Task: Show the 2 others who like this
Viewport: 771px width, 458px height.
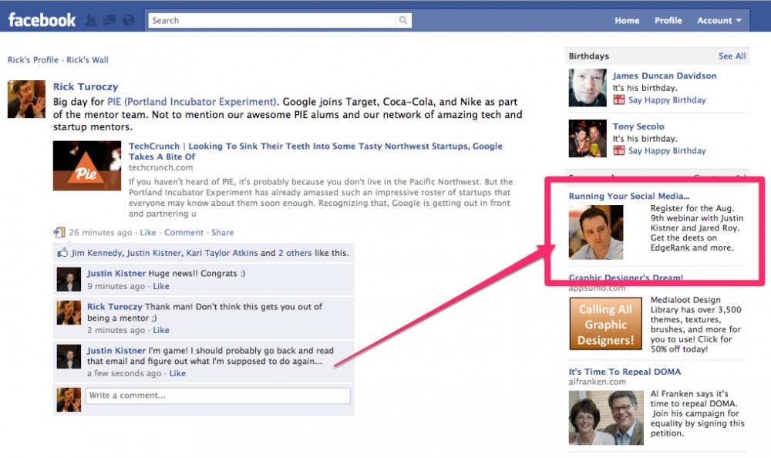Action: click(x=296, y=253)
